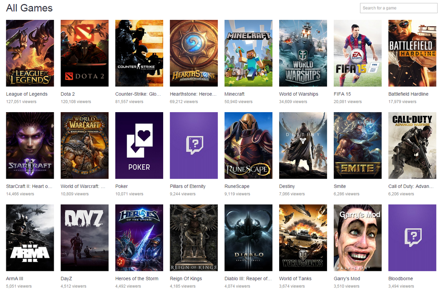The image size is (442, 292).
Task: Open the Call of Duty: Advan... title
Action: coord(411,186)
